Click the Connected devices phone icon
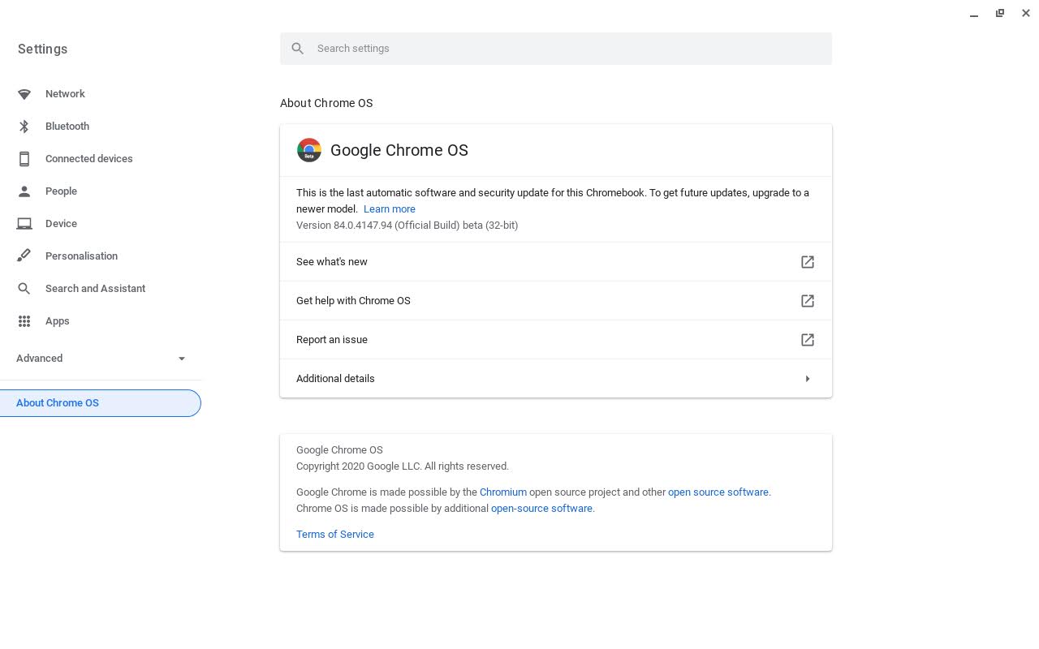 pyautogui.click(x=24, y=159)
